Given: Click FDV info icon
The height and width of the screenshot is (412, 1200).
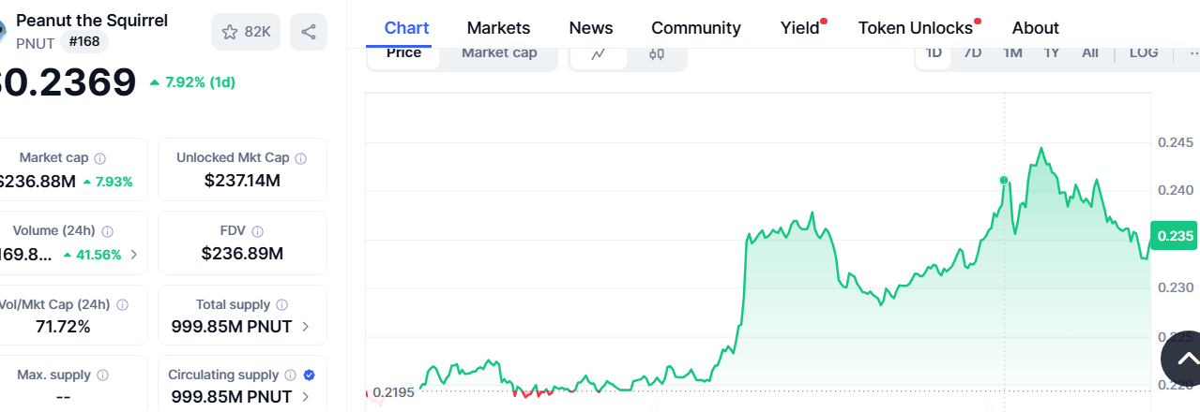Looking at the screenshot, I should [x=257, y=231].
